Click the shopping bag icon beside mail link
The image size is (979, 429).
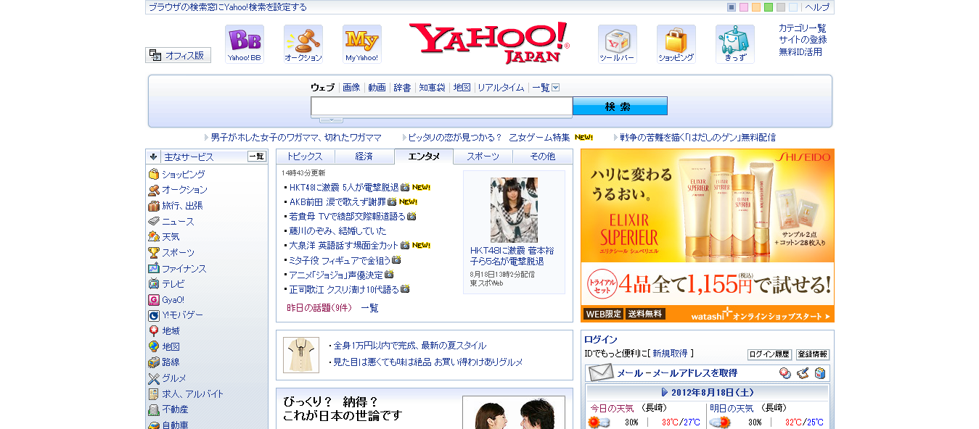click(x=820, y=373)
